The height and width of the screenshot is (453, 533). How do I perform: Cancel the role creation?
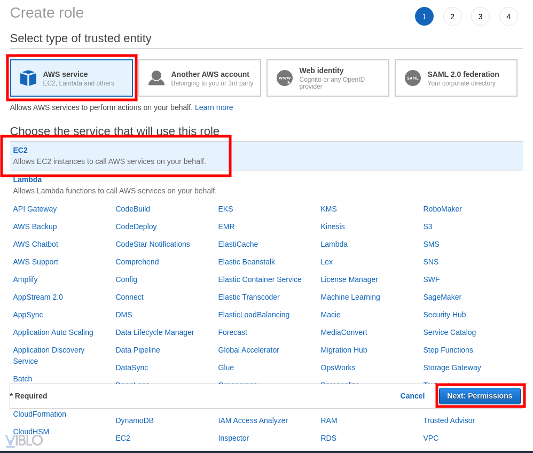coord(412,396)
